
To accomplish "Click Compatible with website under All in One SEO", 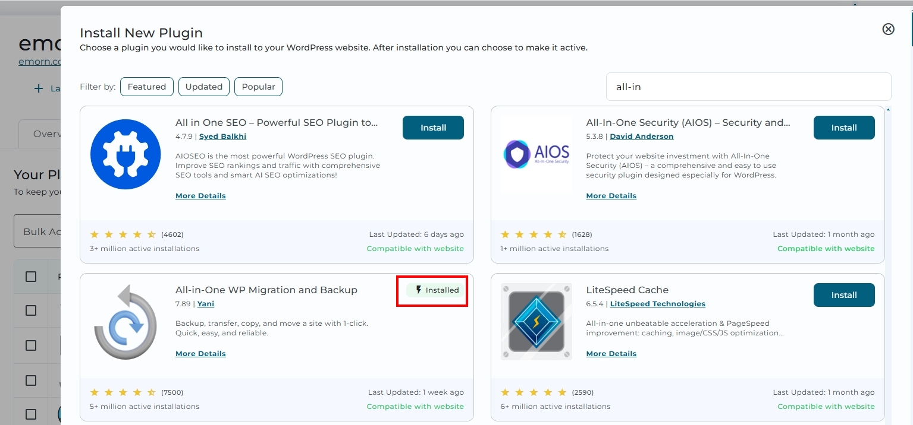I will pos(415,249).
